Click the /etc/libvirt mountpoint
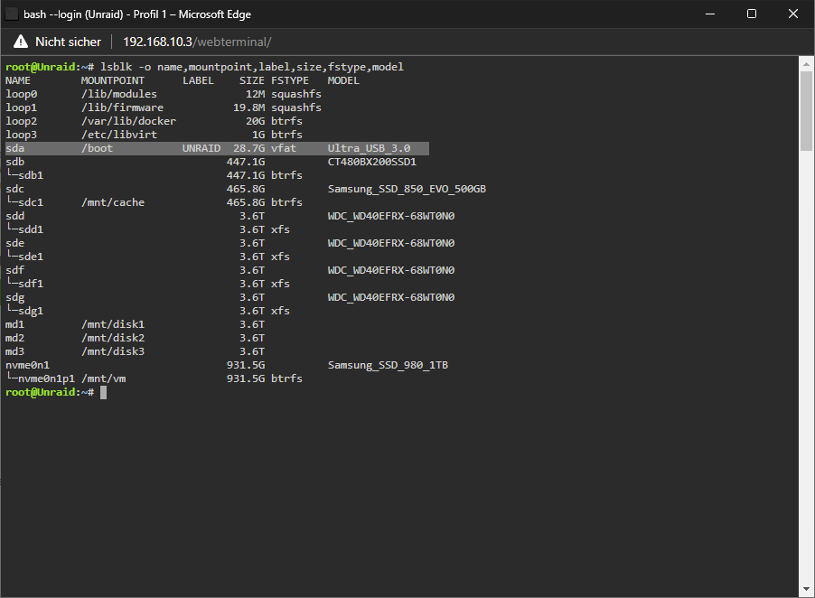815x598 pixels. [119, 135]
